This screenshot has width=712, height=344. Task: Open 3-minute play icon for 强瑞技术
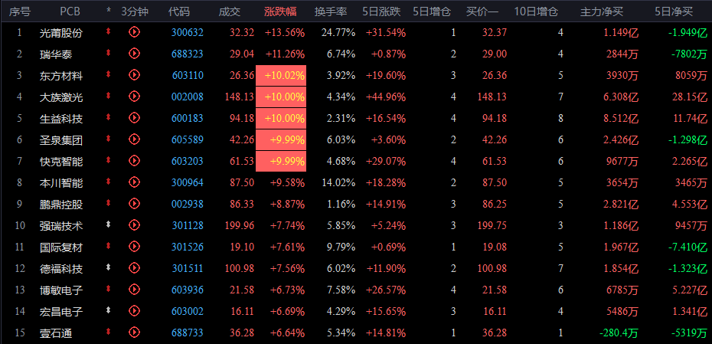point(134,225)
